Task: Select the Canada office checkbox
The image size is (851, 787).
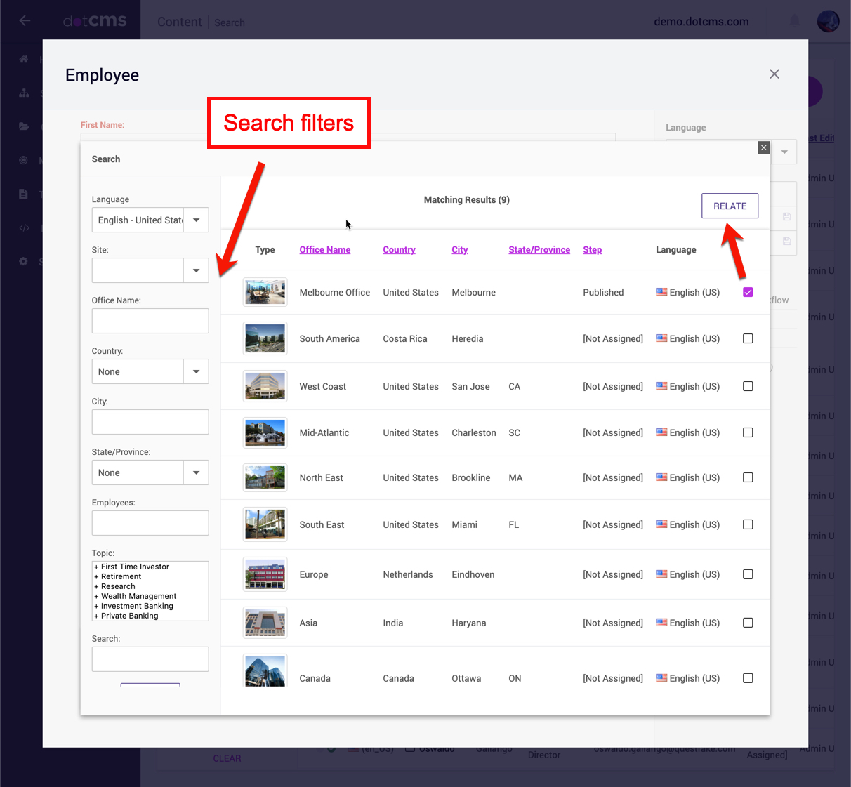Action: click(748, 678)
